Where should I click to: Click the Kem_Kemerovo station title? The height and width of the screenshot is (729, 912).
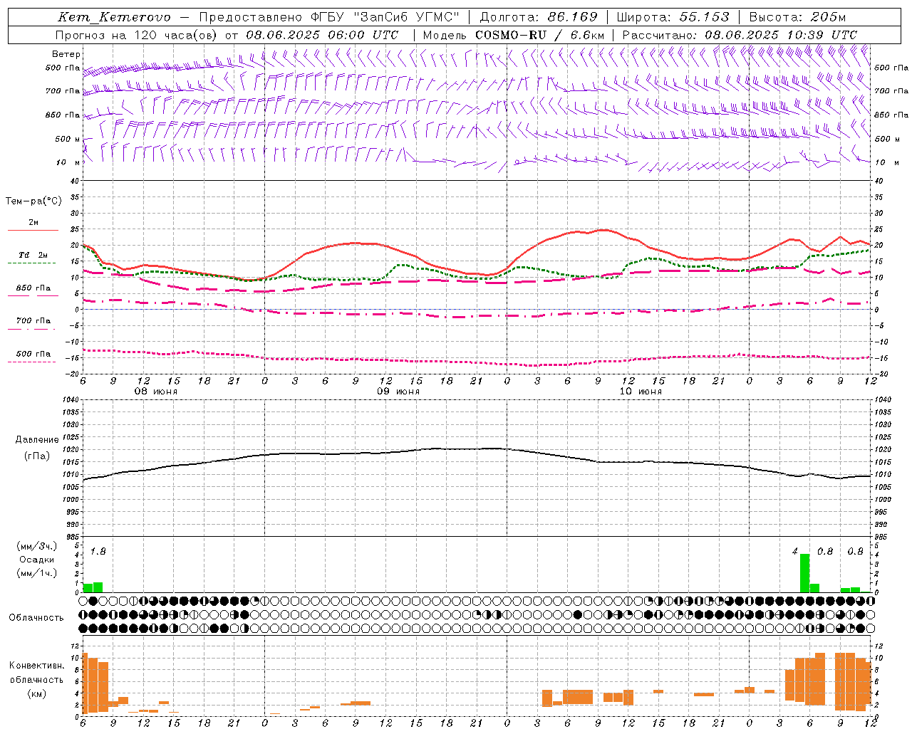pyautogui.click(x=114, y=17)
